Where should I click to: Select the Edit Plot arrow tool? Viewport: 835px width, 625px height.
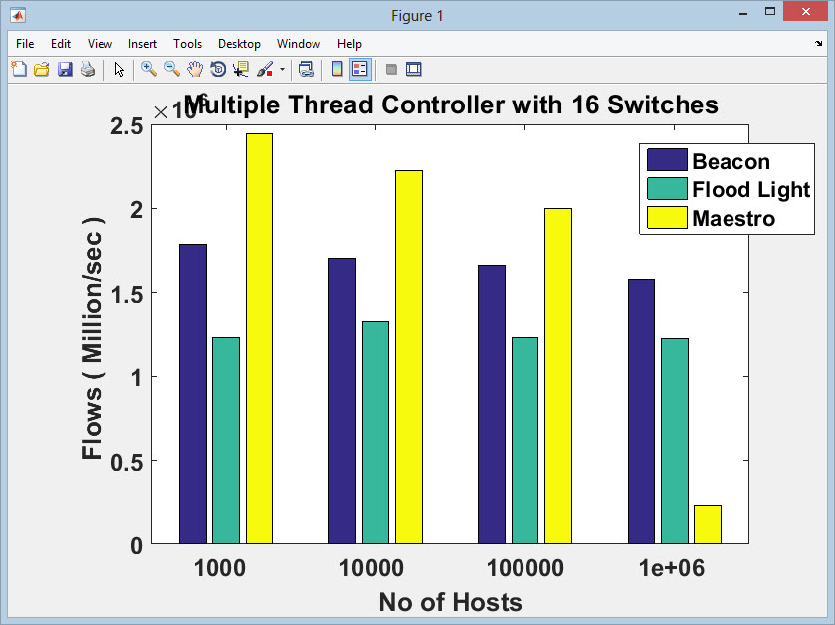119,70
